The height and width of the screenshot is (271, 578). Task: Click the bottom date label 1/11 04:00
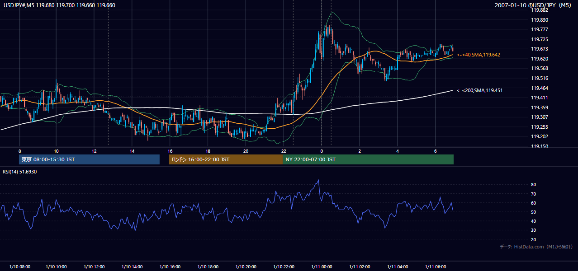coord(398,266)
